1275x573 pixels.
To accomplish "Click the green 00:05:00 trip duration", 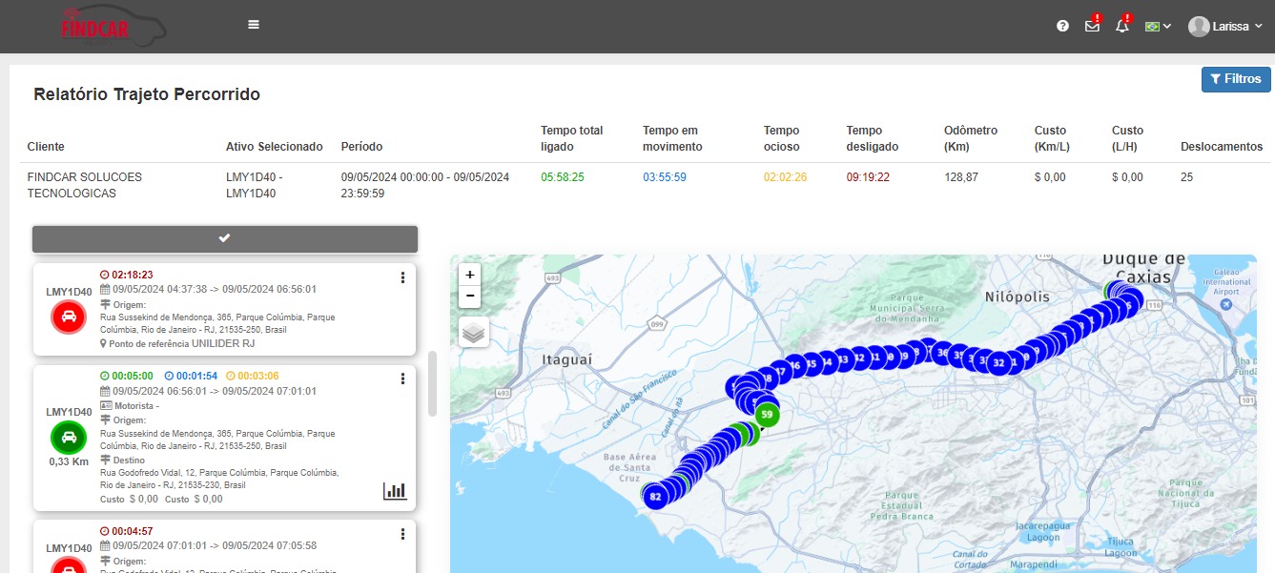I will coord(132,376).
